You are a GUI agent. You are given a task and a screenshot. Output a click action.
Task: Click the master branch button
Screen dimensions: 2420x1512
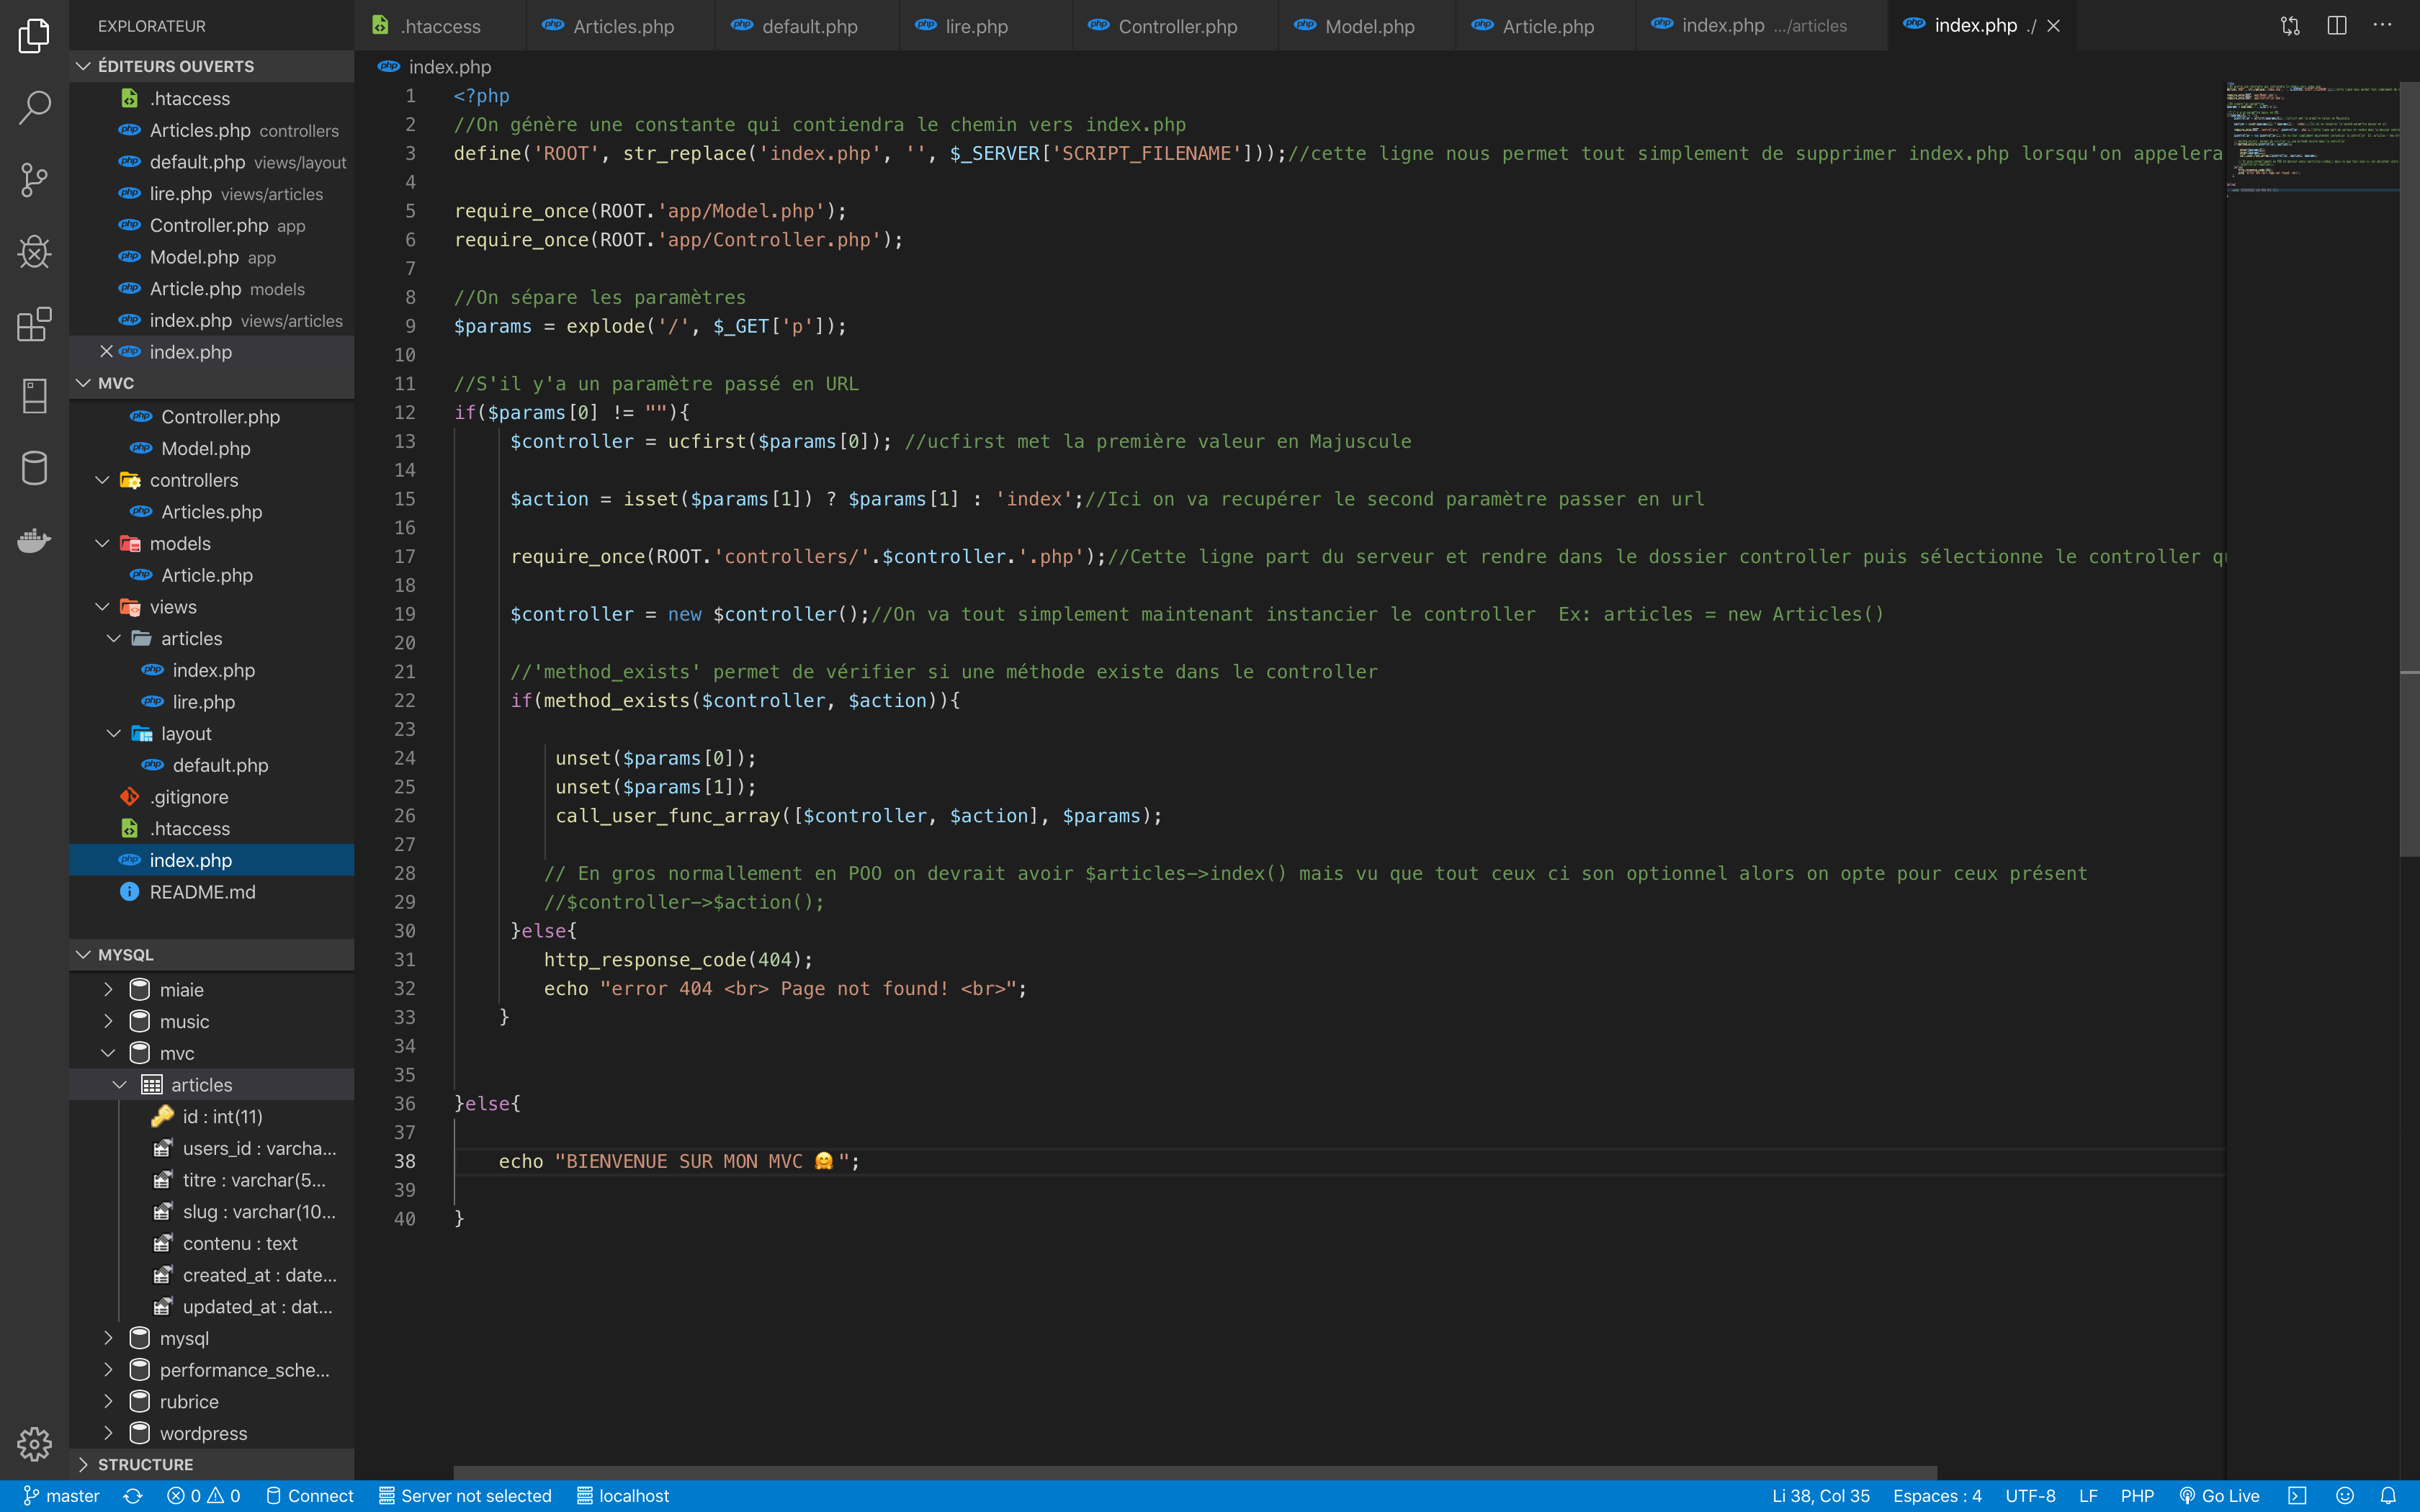point(62,1496)
